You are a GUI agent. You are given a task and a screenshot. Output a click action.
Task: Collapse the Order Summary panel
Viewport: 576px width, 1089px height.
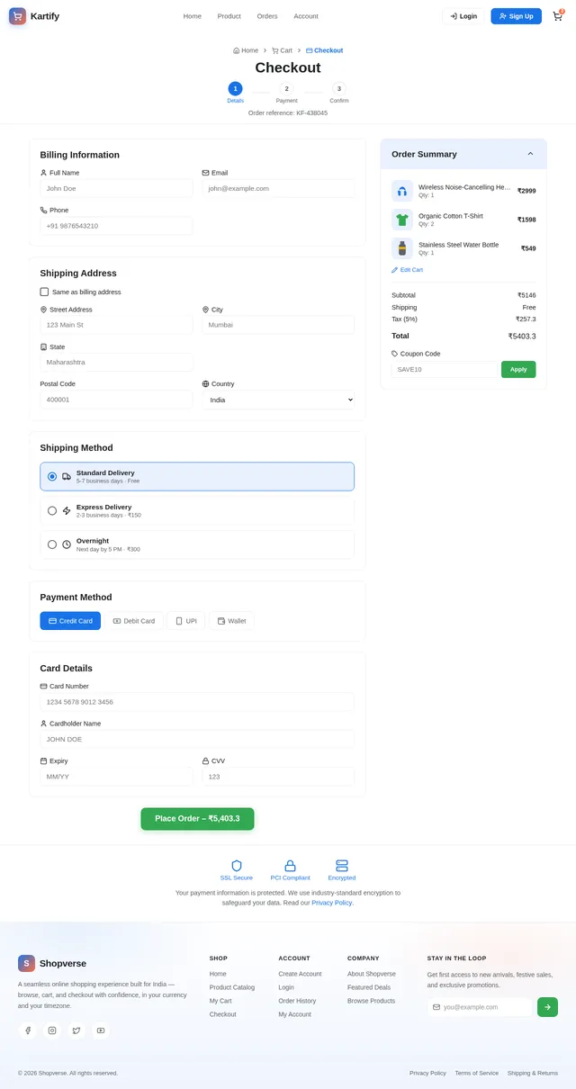pos(530,154)
